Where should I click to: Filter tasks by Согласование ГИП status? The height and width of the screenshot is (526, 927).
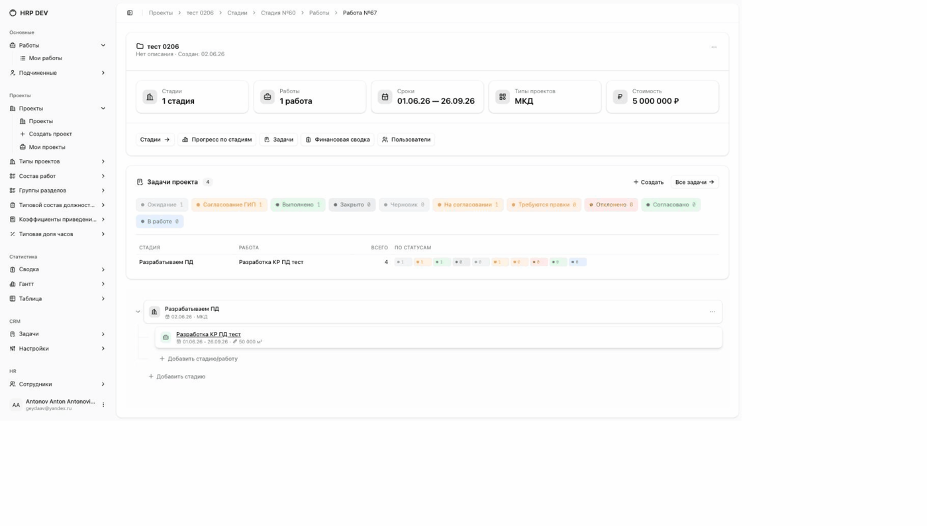[x=229, y=204]
